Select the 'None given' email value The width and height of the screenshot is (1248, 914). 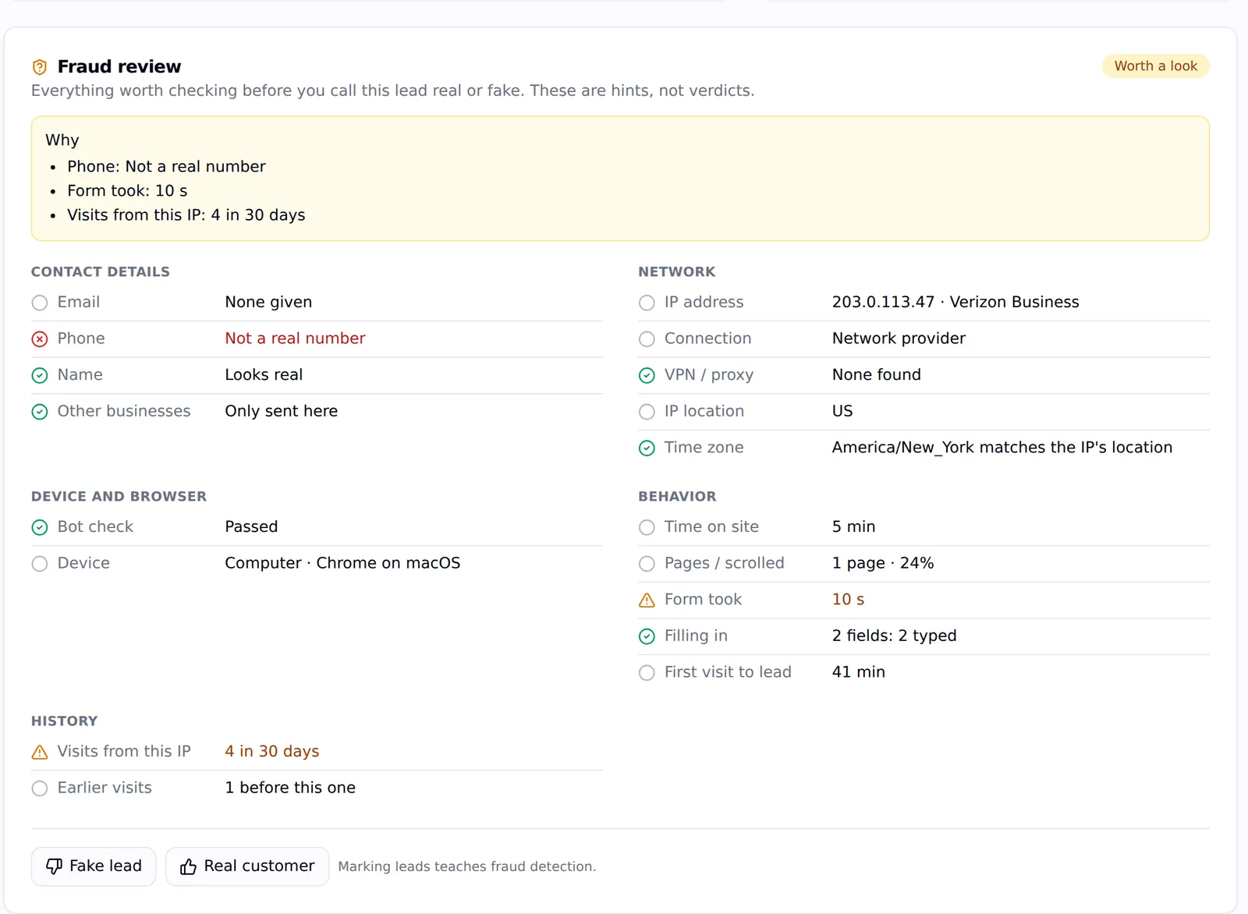[x=268, y=302]
